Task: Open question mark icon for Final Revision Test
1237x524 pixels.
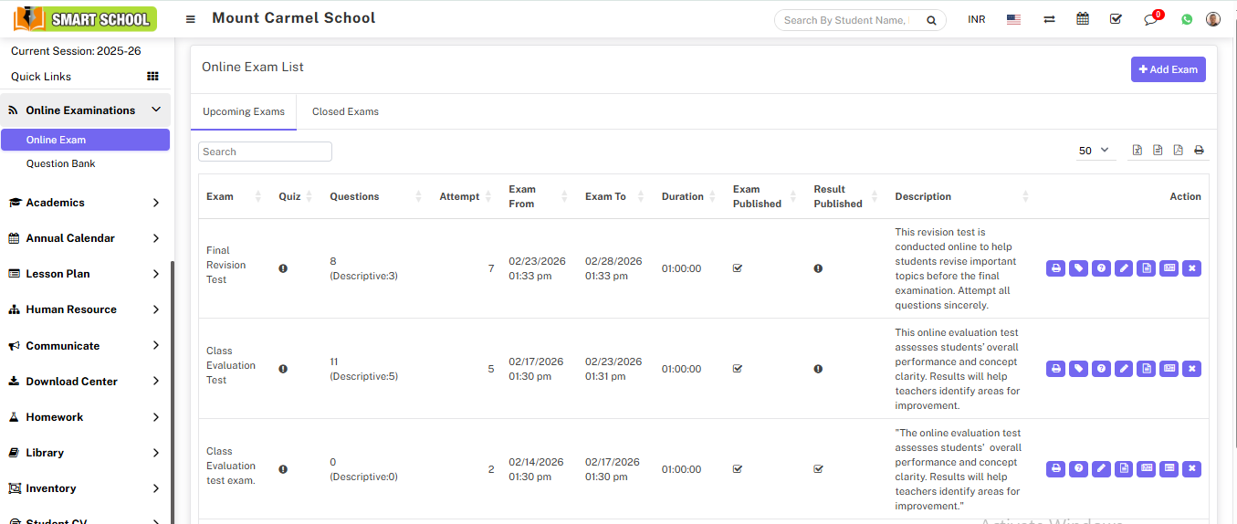Action: click(x=1101, y=268)
